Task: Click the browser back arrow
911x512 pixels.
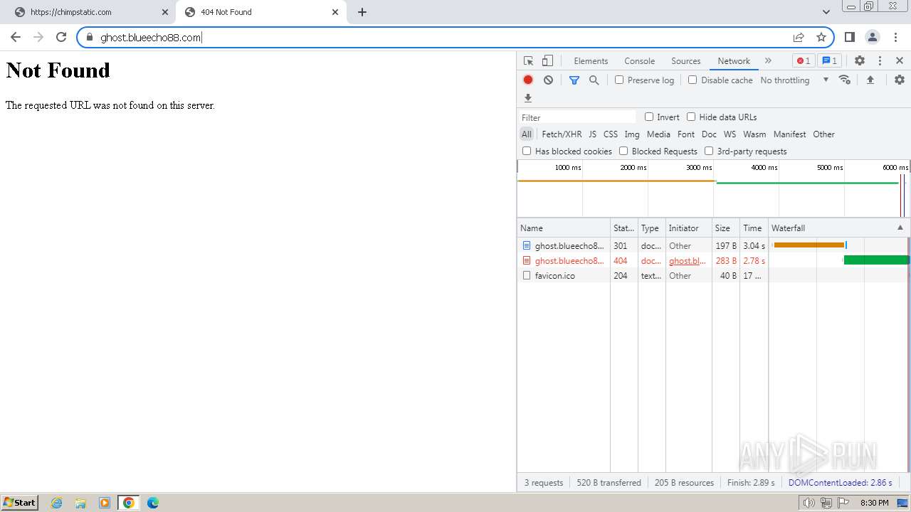Action: (16, 37)
